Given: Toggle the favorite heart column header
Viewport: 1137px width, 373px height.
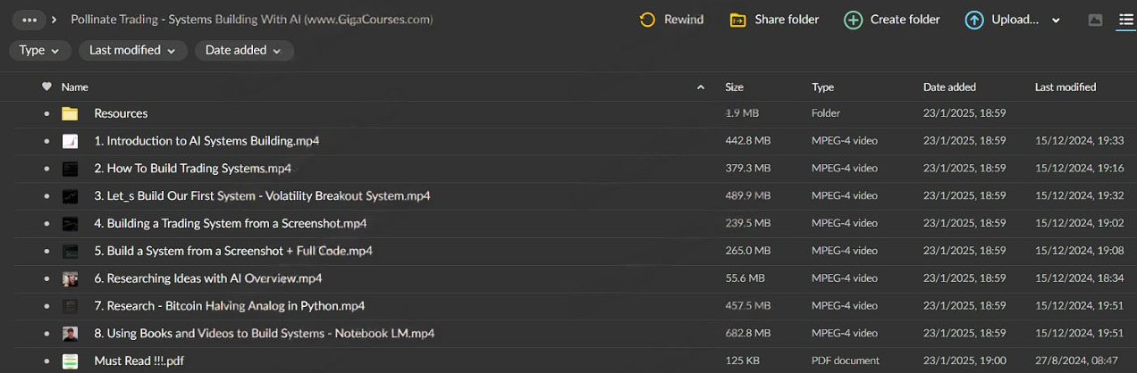Looking at the screenshot, I should tap(46, 87).
